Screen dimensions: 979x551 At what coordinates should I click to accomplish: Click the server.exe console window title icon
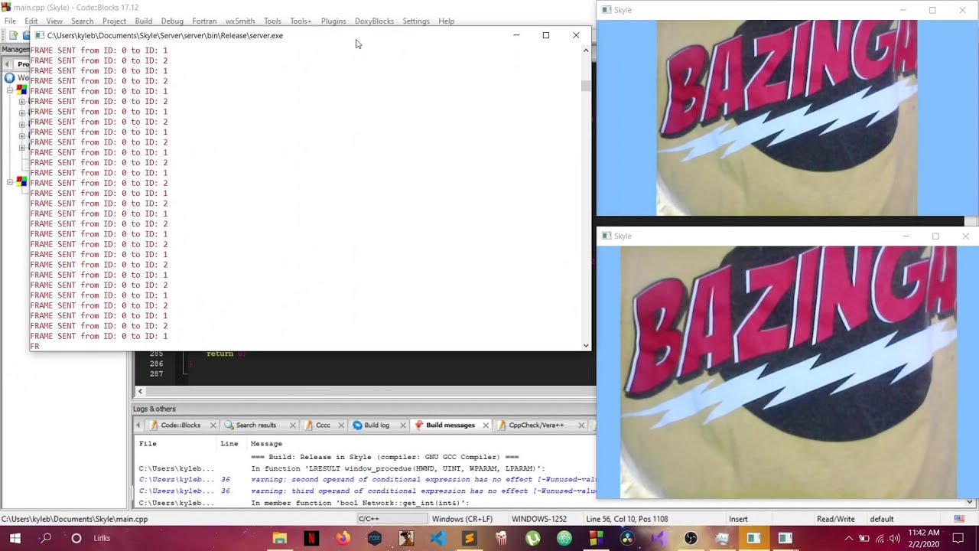(39, 35)
